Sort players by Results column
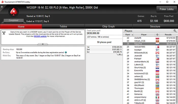 tap(168, 35)
